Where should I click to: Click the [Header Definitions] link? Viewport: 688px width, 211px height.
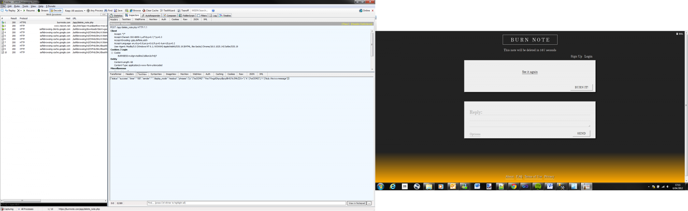point(362,24)
